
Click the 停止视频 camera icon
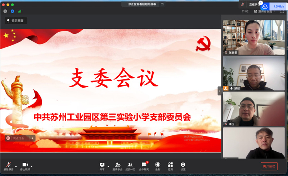tap(25, 165)
